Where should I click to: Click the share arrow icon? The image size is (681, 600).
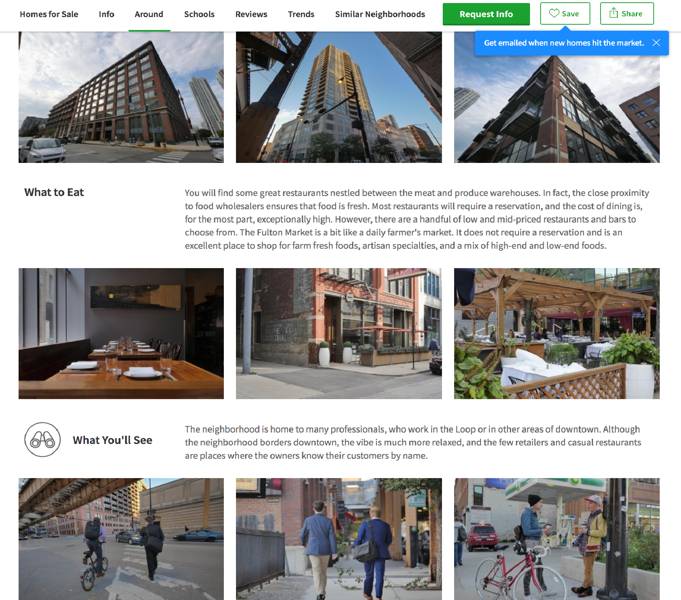[x=613, y=13]
